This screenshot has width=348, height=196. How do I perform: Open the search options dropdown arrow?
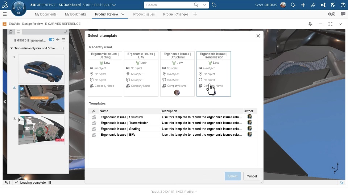[x=204, y=5]
